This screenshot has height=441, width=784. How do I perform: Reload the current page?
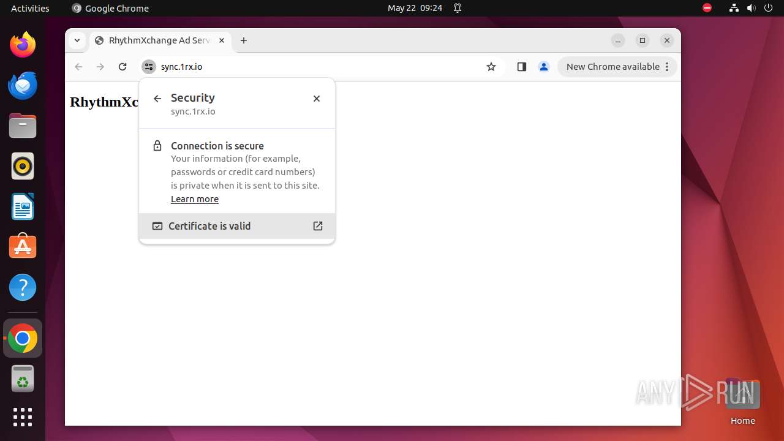click(123, 67)
